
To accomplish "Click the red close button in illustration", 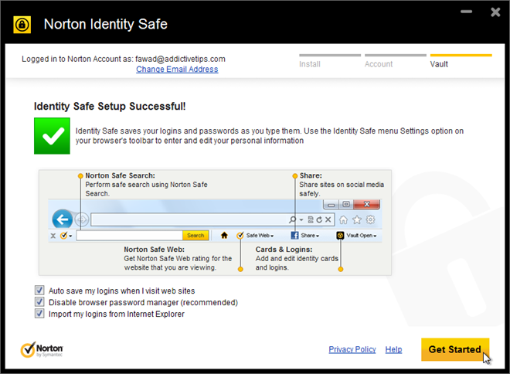I will (x=366, y=204).
